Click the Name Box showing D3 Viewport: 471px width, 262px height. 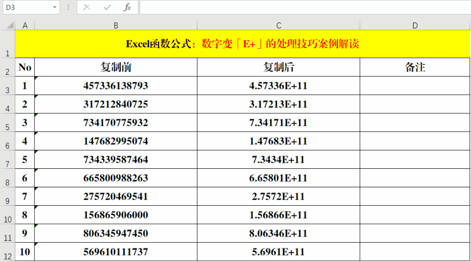tap(31, 7)
